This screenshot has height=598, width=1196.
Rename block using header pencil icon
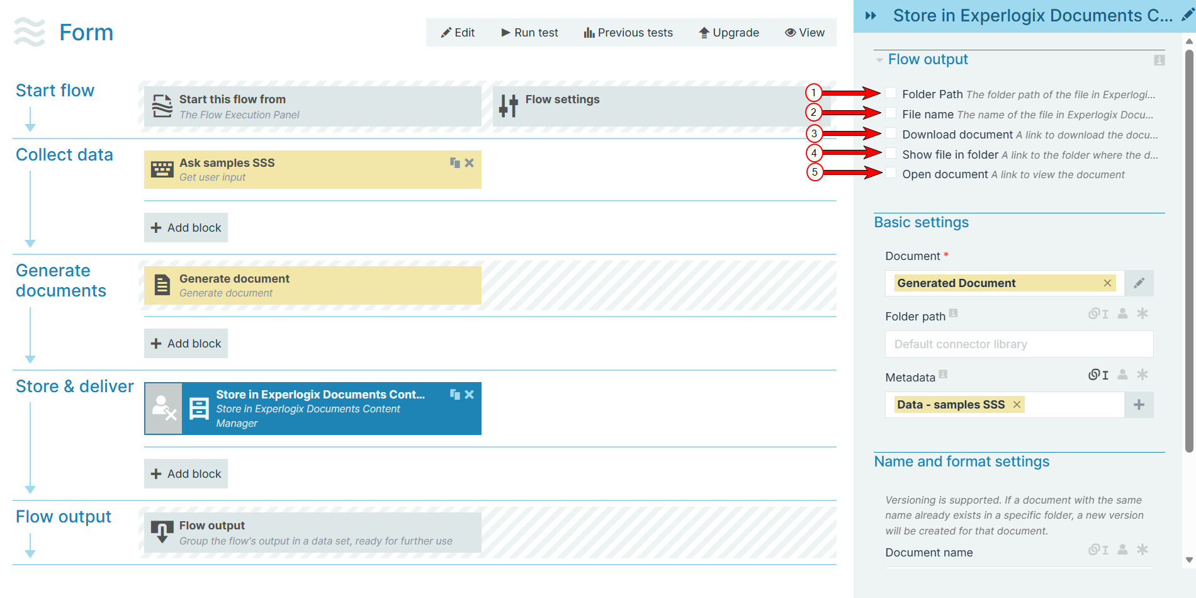point(1187,15)
